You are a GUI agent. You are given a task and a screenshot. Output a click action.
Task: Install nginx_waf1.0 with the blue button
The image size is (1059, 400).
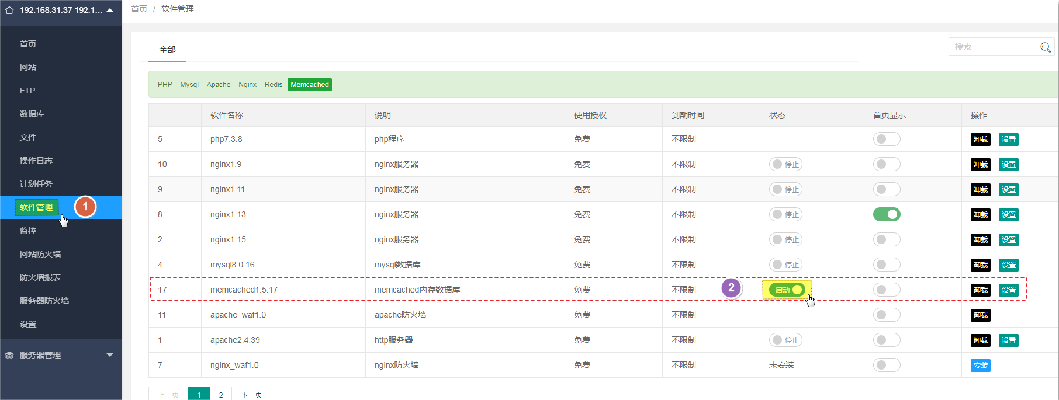[980, 366]
